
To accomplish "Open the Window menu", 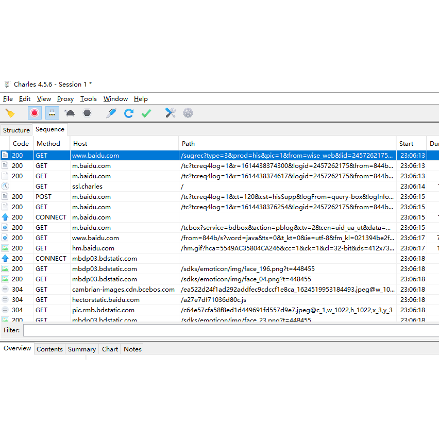I will point(115,99).
